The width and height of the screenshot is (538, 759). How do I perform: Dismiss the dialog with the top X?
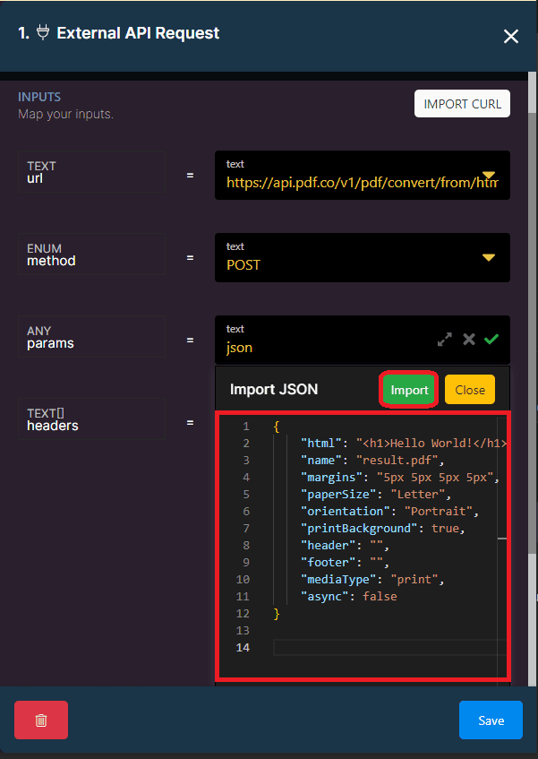511,37
